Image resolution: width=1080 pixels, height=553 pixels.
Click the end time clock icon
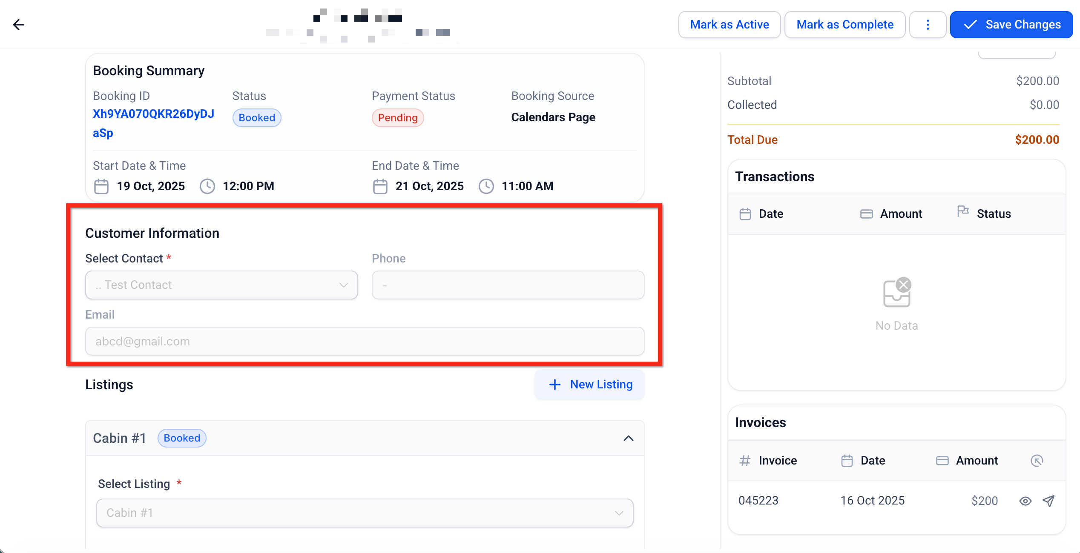[486, 186]
